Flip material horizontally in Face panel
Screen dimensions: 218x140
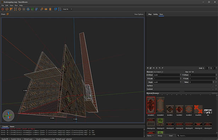154,68
